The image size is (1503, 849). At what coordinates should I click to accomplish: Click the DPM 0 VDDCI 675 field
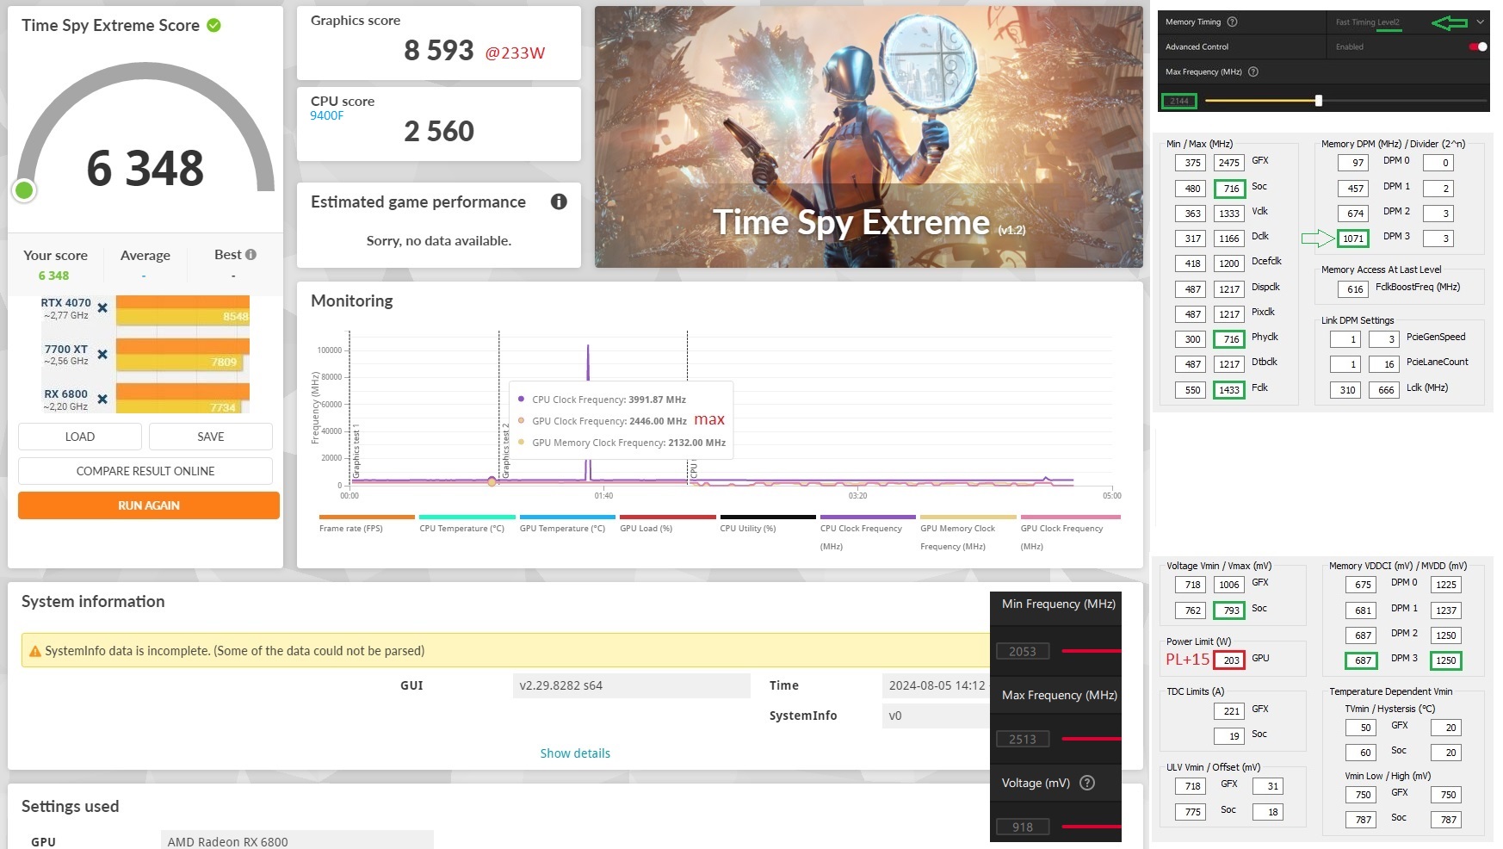(1361, 585)
